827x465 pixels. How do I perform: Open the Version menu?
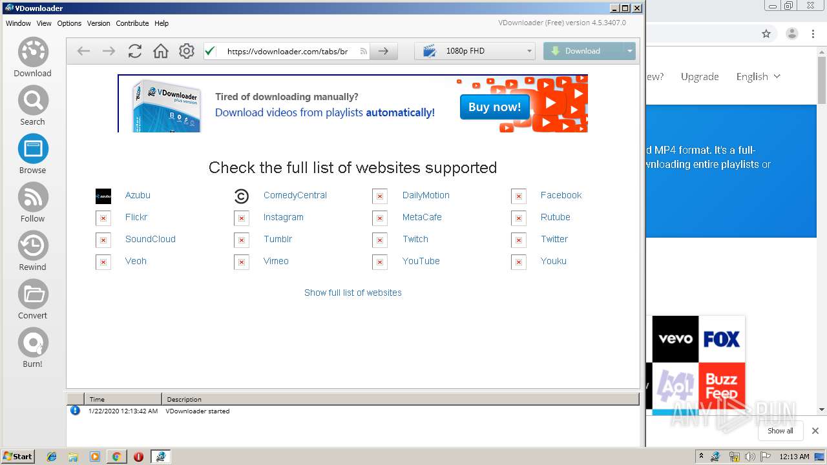(98, 23)
